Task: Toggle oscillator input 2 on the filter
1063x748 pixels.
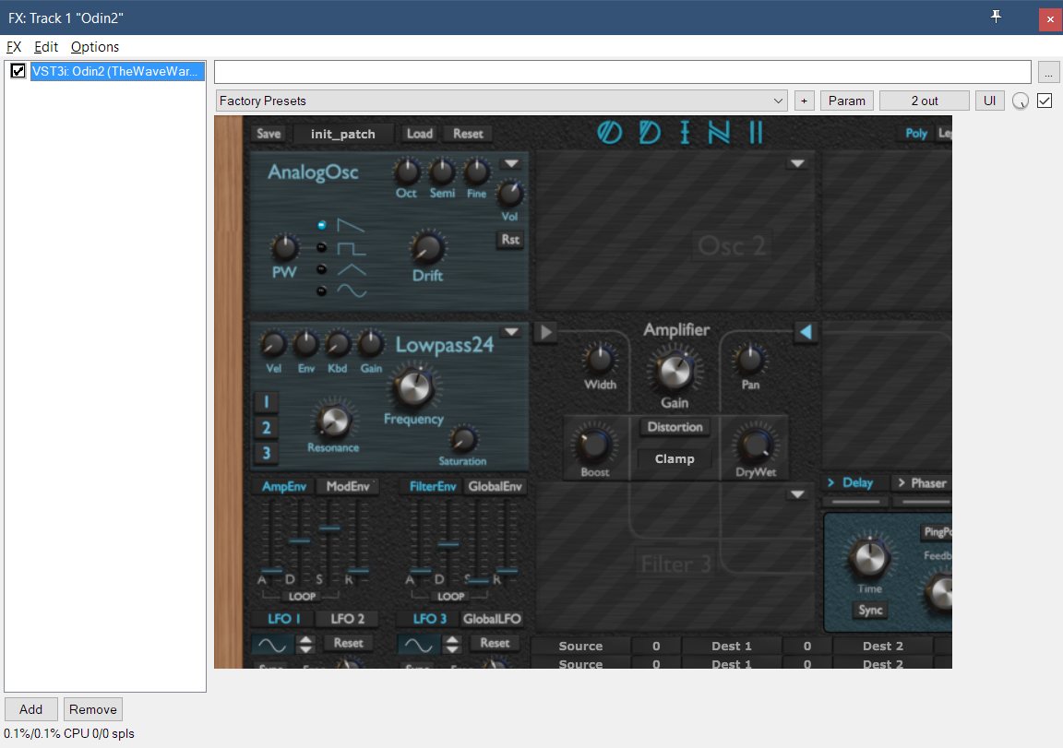Action: point(266,428)
